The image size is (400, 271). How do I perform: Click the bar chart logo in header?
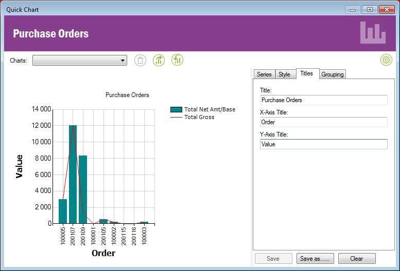tap(373, 33)
